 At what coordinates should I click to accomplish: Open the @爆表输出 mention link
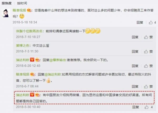58,60
